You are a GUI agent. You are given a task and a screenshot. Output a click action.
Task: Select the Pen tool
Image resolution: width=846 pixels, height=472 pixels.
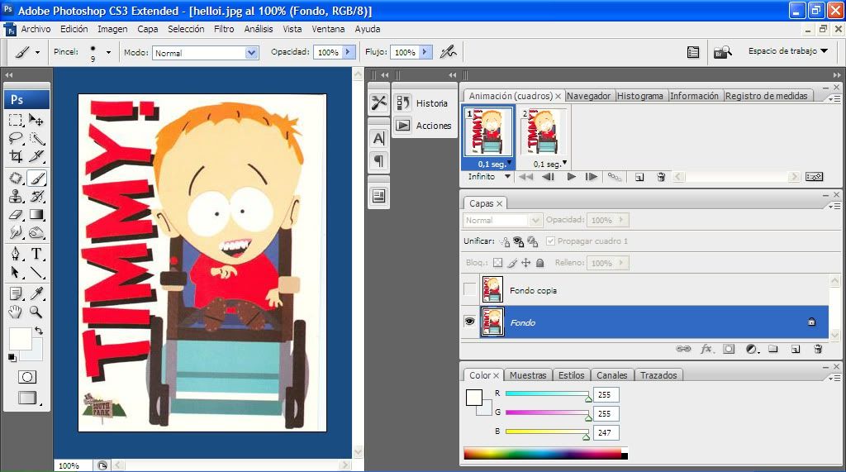[17, 254]
